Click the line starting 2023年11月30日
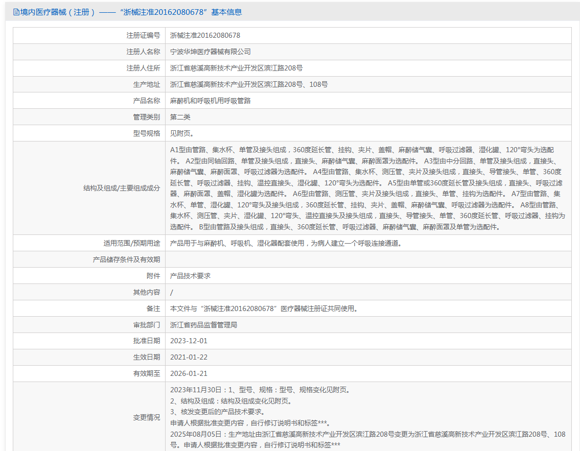Screen dimensions: 580x451 [260, 390]
